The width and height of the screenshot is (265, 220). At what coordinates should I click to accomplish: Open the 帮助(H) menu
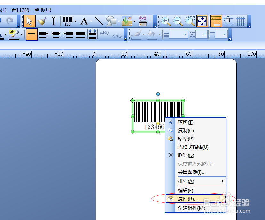pos(43,10)
